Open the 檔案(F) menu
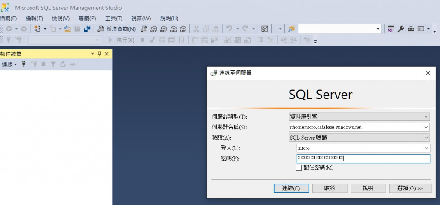This screenshot has width=440, height=205. pyautogui.click(x=9, y=18)
